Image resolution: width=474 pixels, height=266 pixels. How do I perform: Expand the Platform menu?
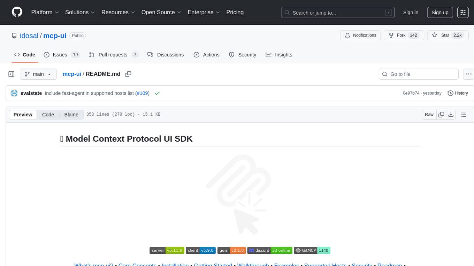[x=45, y=12]
